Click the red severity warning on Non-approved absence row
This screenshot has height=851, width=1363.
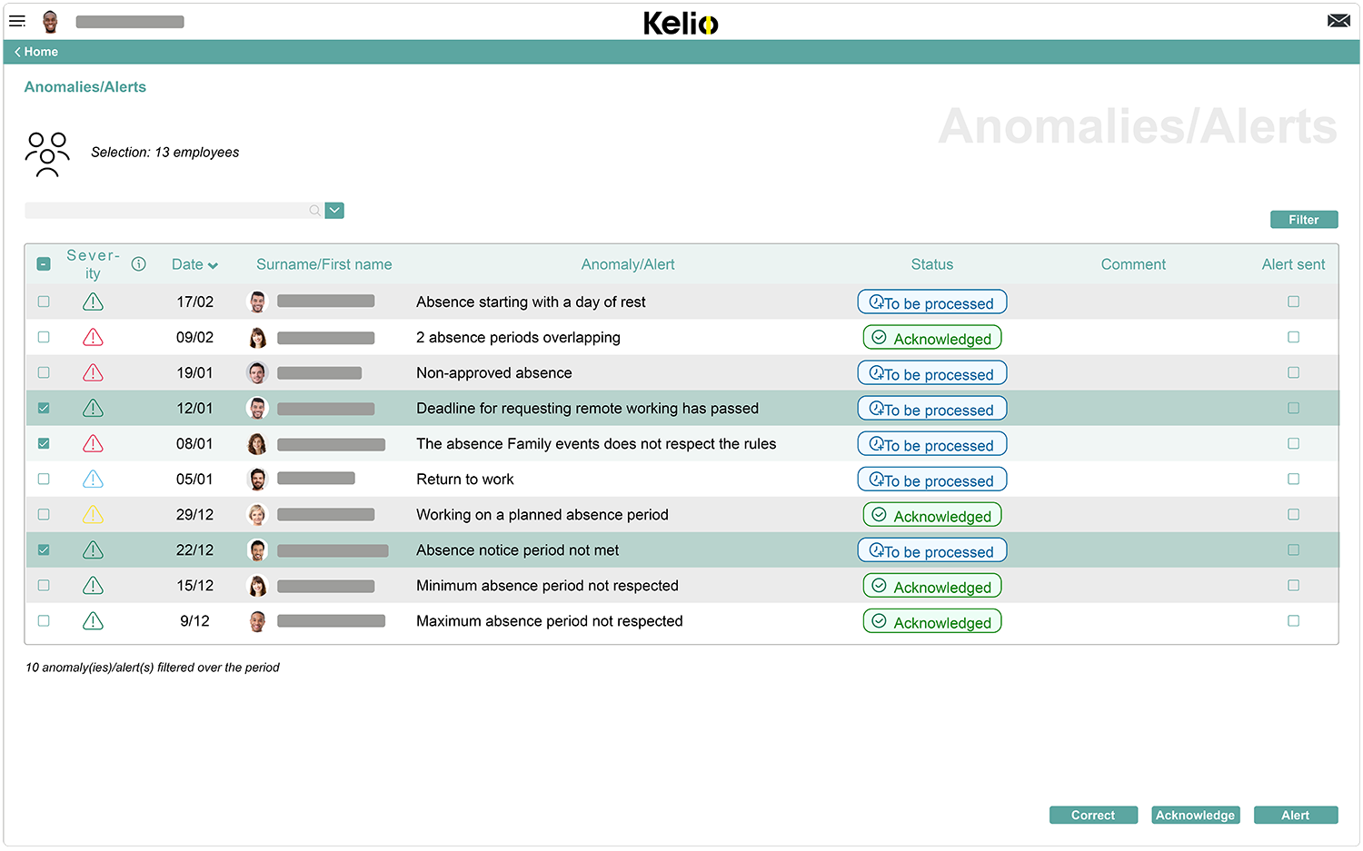click(x=93, y=372)
